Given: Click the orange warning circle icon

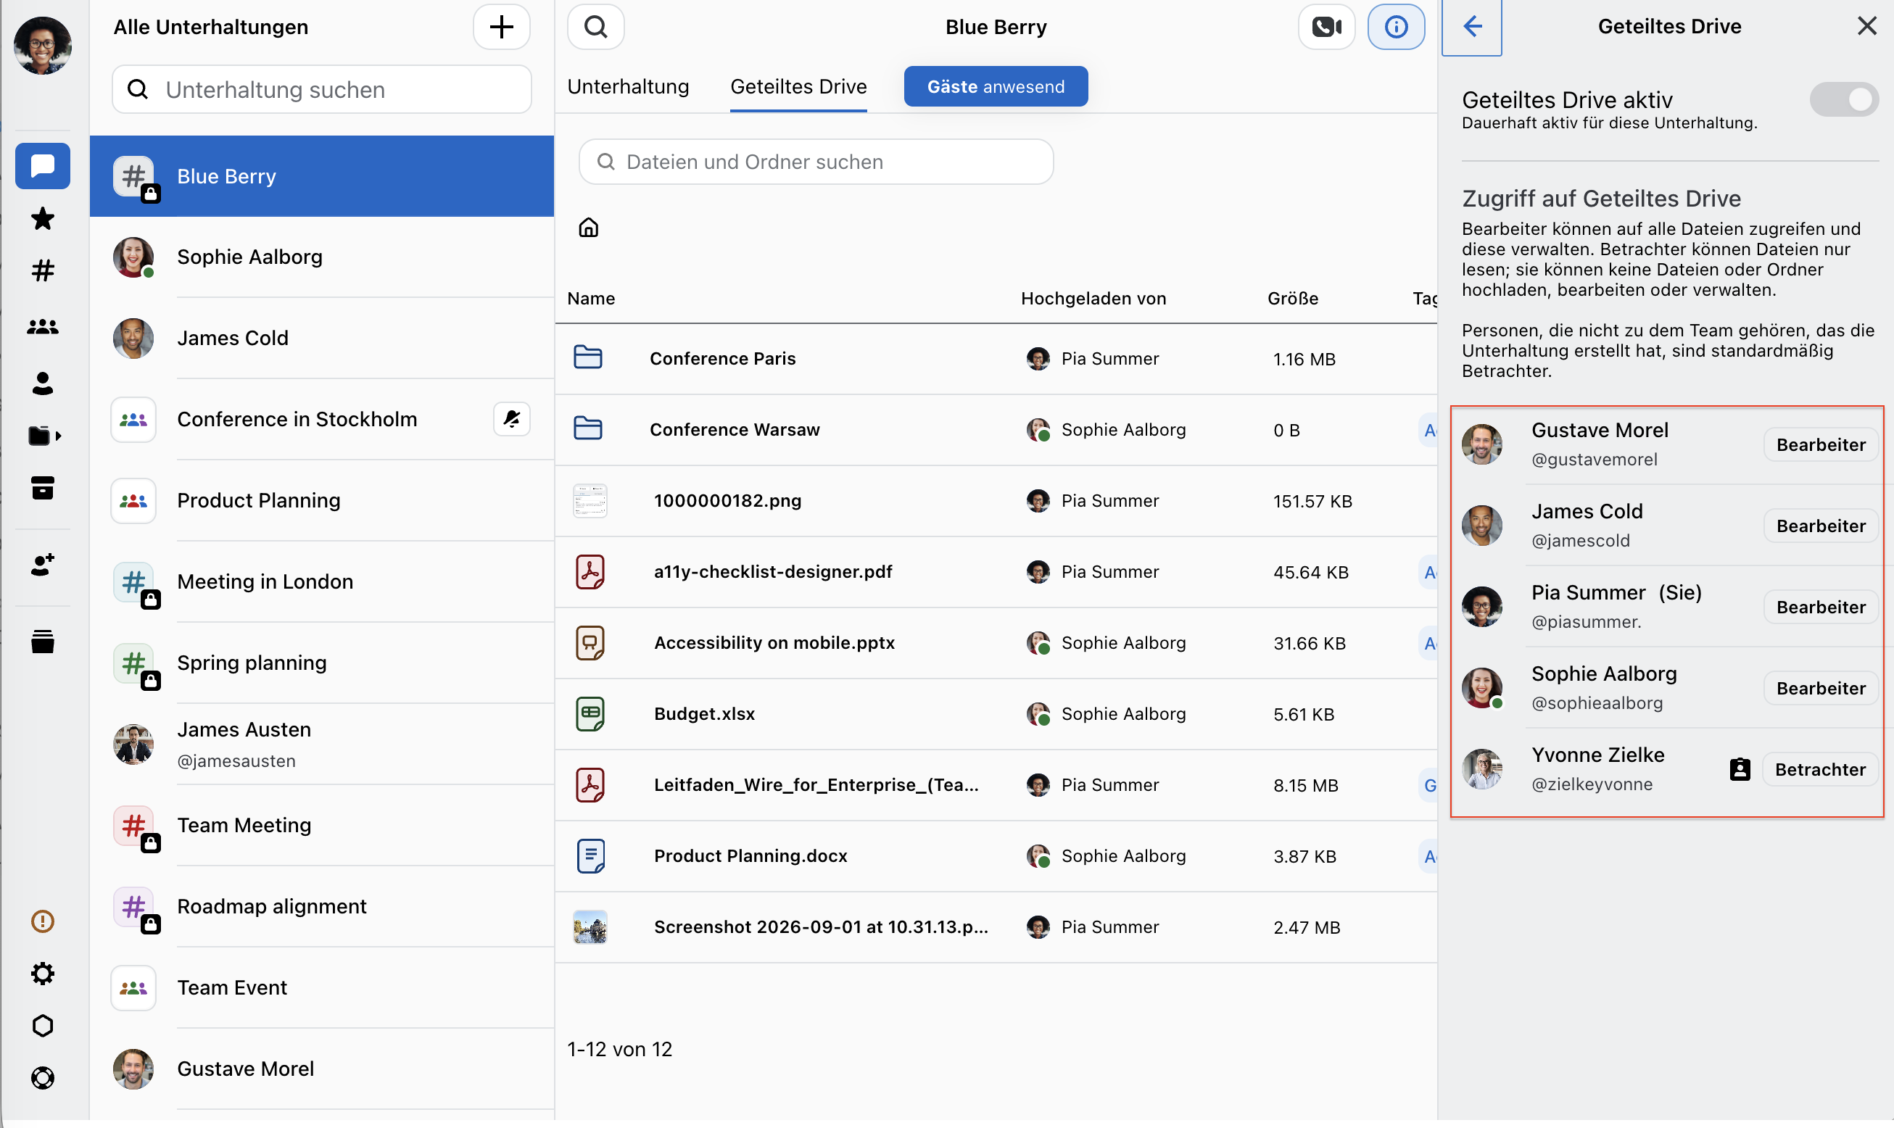Looking at the screenshot, I should coord(43,921).
